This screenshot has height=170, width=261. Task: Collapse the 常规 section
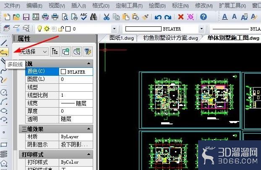(x=89, y=63)
